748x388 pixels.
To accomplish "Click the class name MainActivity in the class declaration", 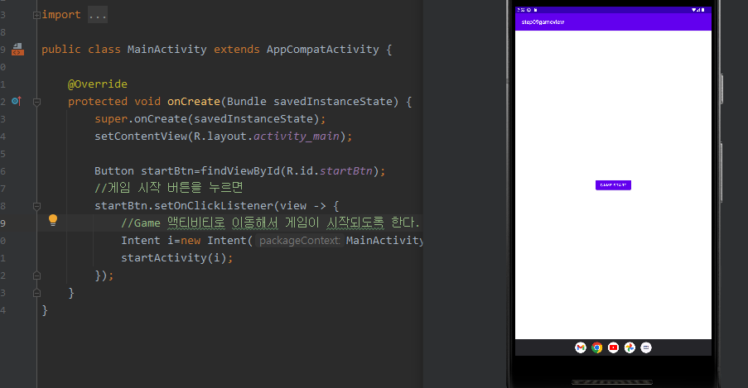I will [167, 49].
